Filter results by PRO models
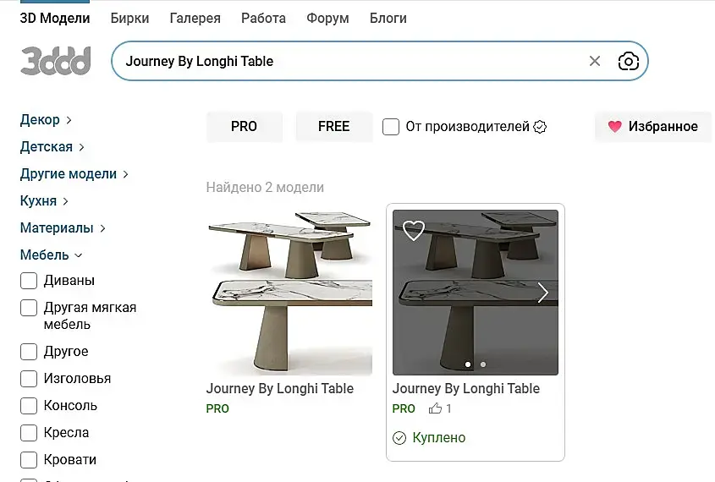The width and height of the screenshot is (715, 482). [244, 127]
